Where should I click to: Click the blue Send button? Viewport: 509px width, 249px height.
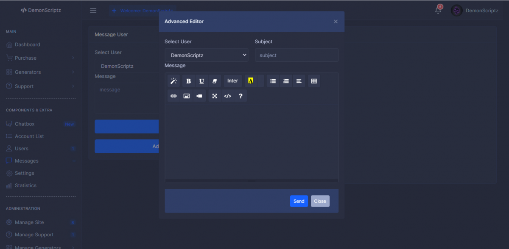[299, 201]
